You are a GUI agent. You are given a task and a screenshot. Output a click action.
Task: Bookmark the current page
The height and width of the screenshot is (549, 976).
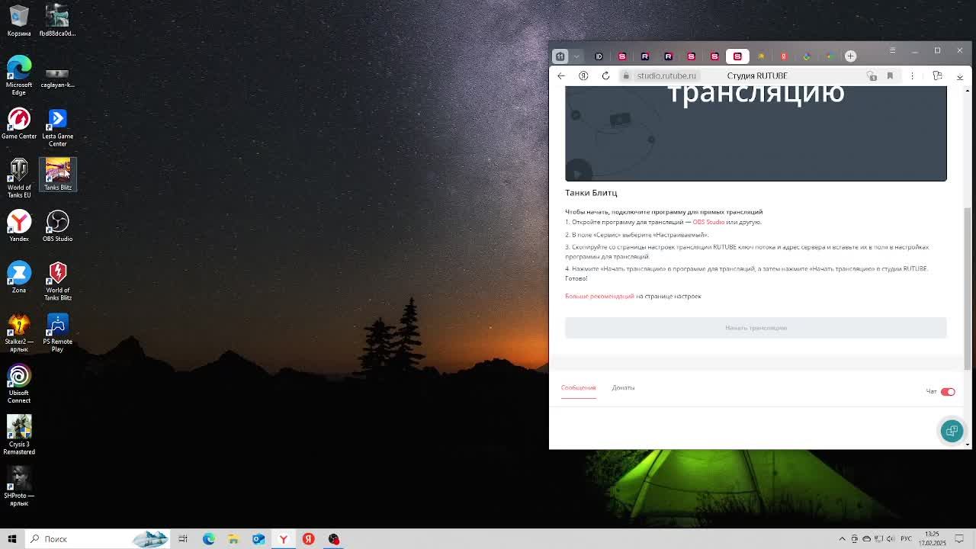click(890, 75)
